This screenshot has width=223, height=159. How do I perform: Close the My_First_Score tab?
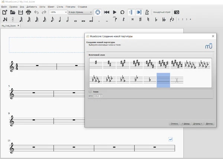pyautogui.click(x=18, y=26)
